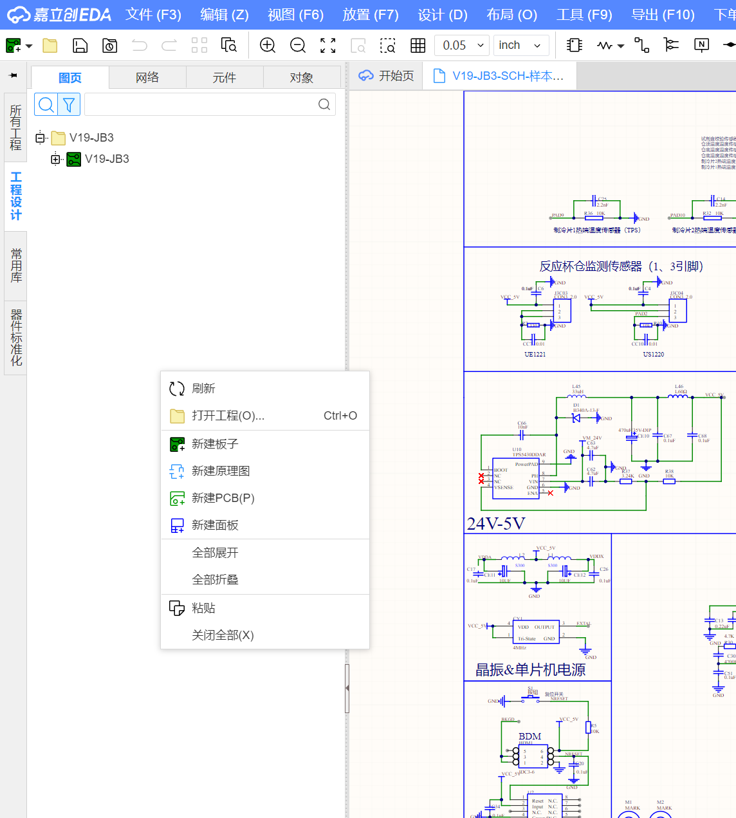Choose 新建原理图 from context menu
This screenshot has width=736, height=818.
point(221,471)
